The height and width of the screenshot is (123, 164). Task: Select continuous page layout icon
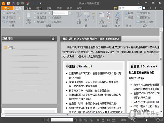pyautogui.click(x=103, y=120)
